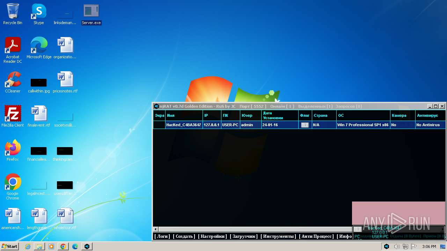Open CCleaner desktop shortcut

pos(13,82)
